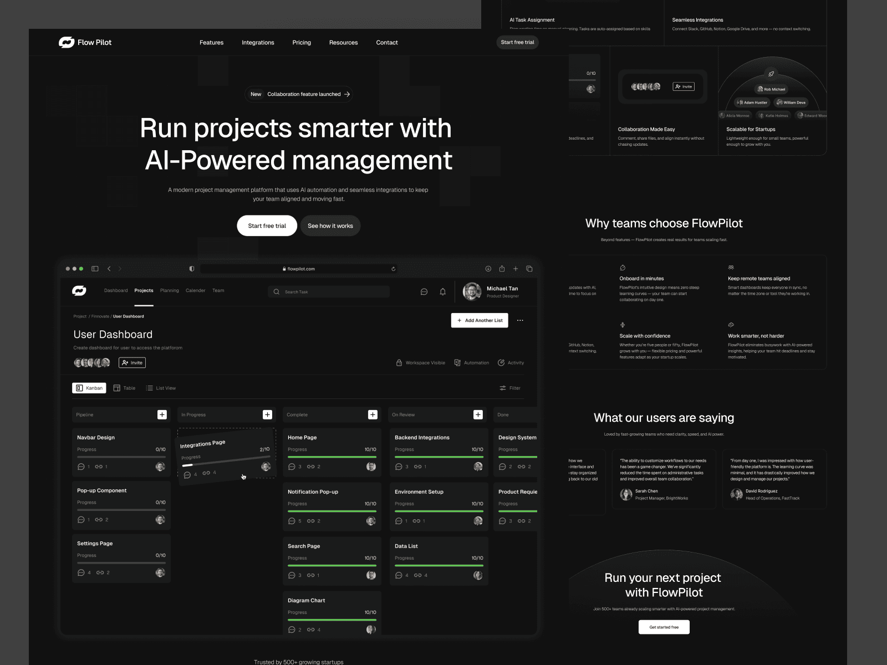The image size is (887, 665).
Task: Open Integrations in the top navigation
Action: coord(258,43)
